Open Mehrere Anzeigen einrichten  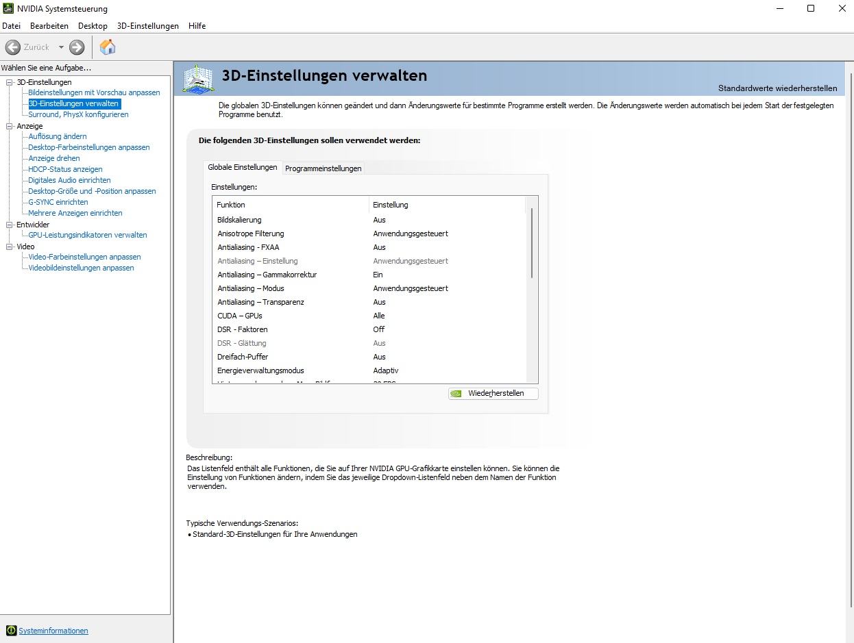[75, 213]
